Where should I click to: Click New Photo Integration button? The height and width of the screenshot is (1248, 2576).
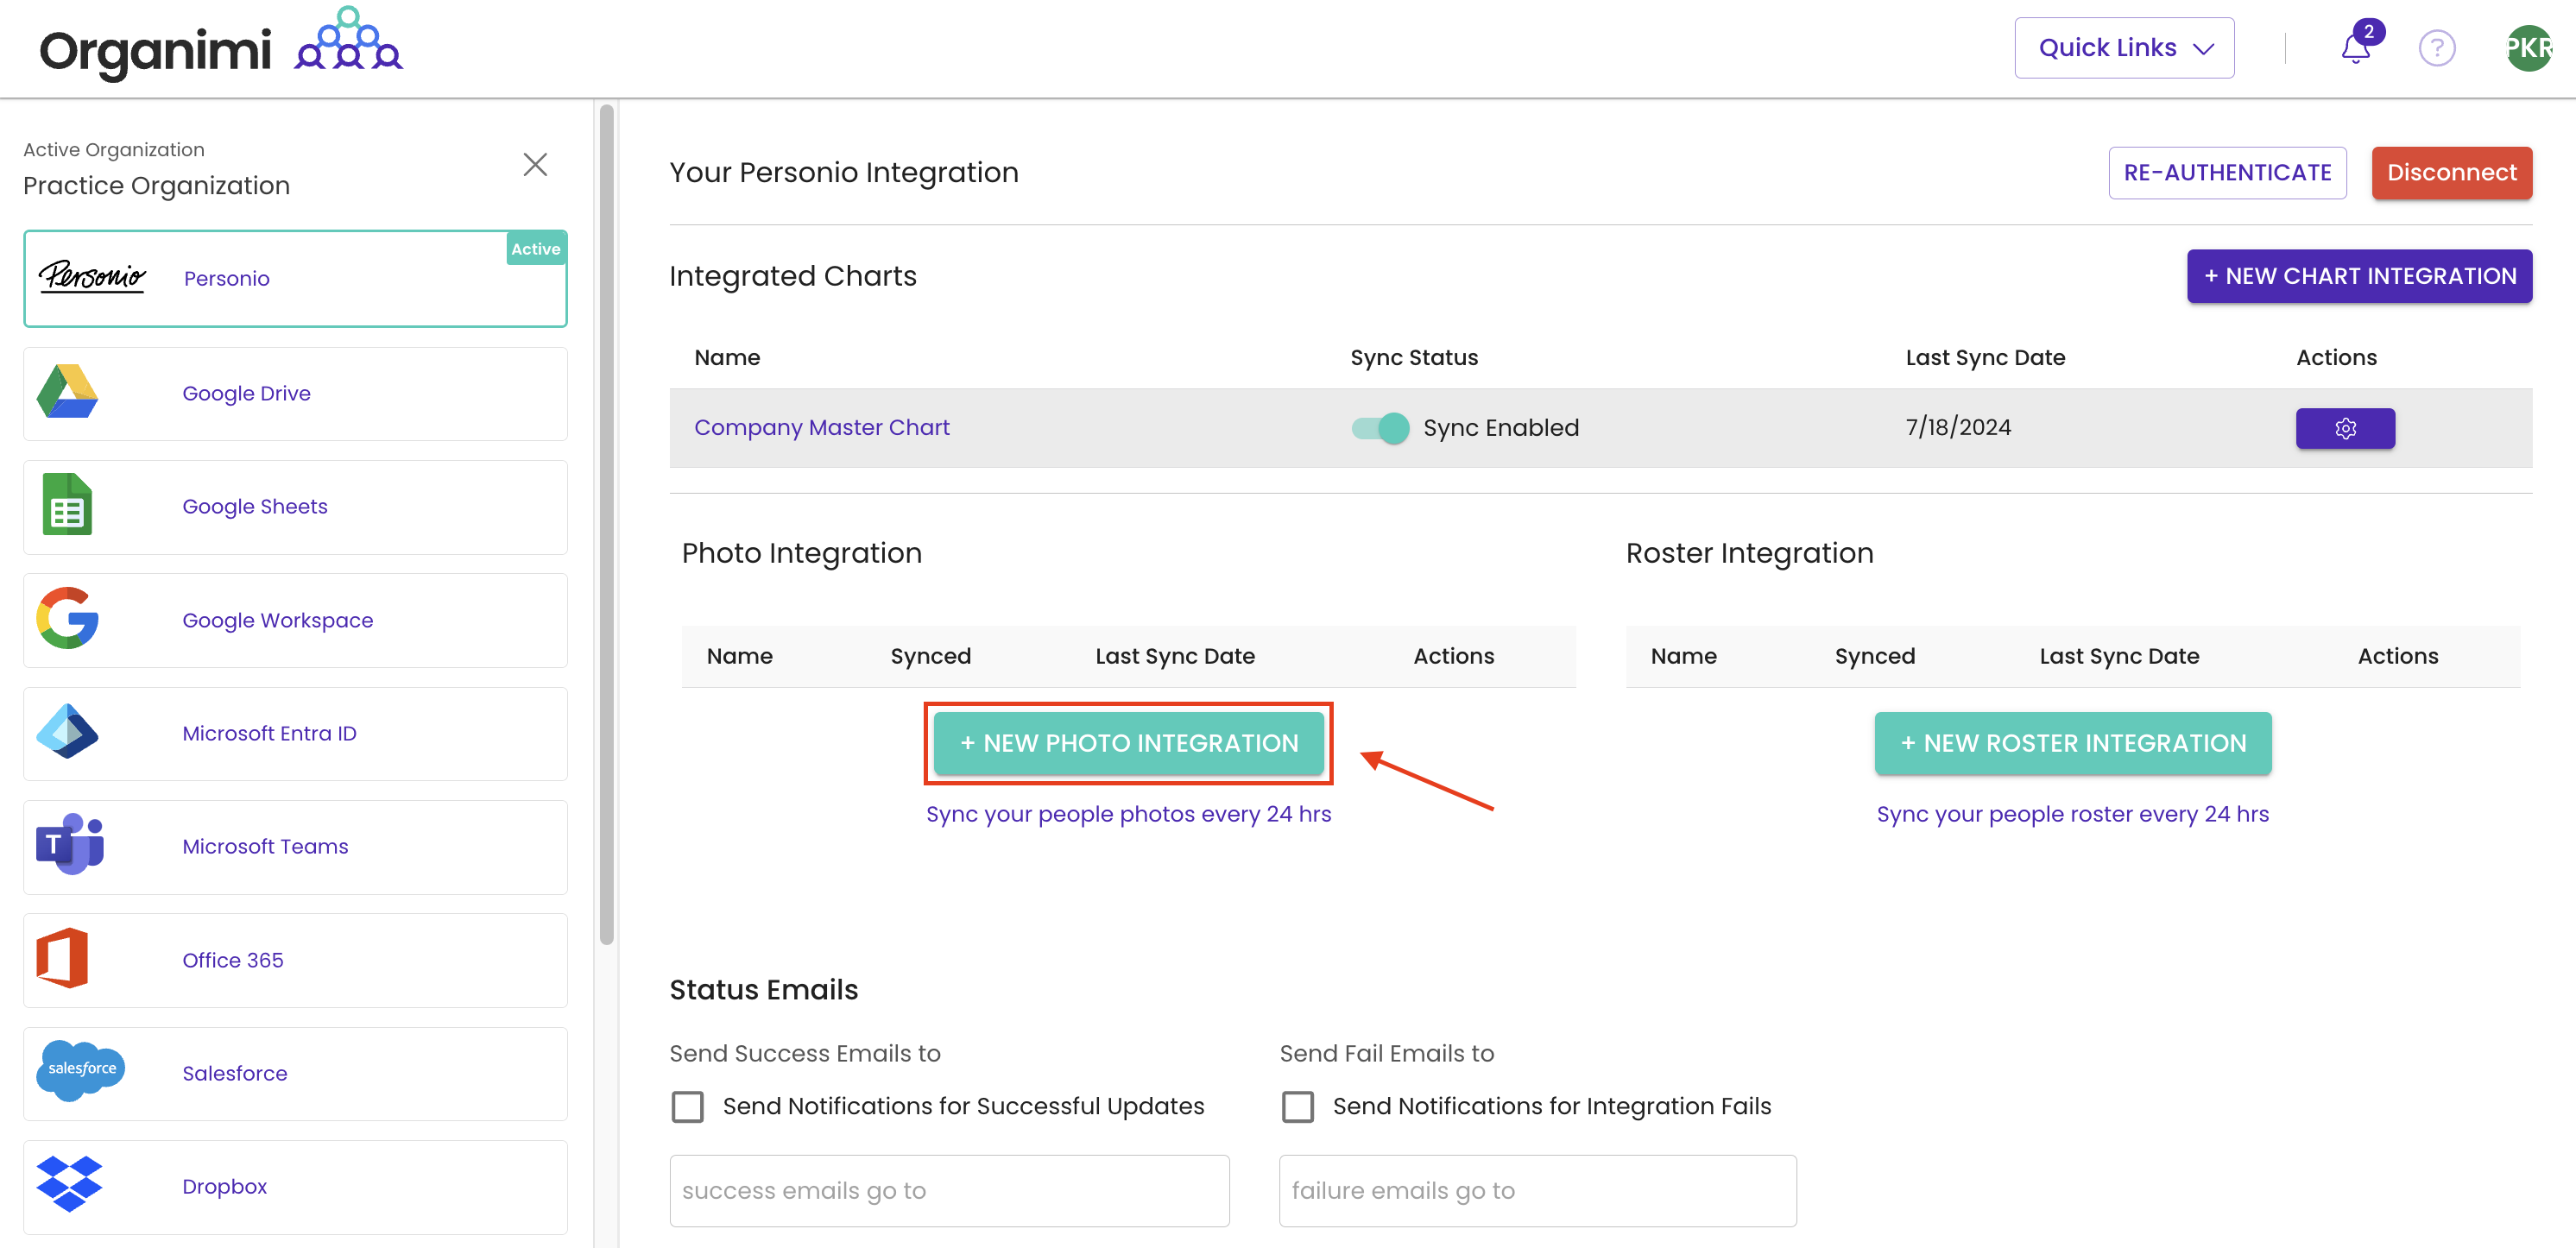point(1128,743)
